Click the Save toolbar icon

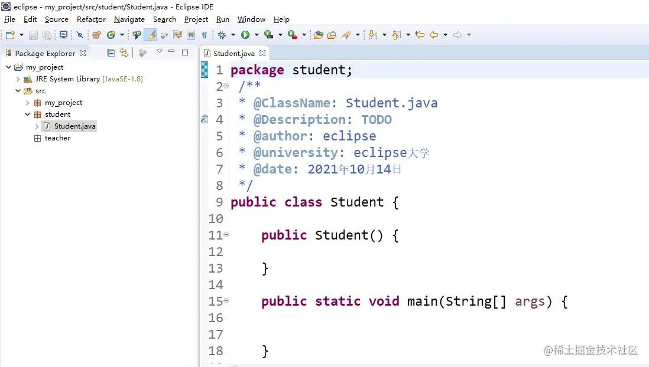(33, 35)
